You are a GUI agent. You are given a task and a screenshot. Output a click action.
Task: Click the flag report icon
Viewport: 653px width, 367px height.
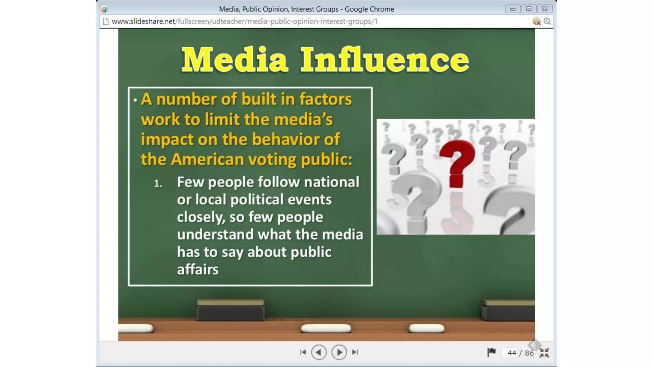point(491,352)
